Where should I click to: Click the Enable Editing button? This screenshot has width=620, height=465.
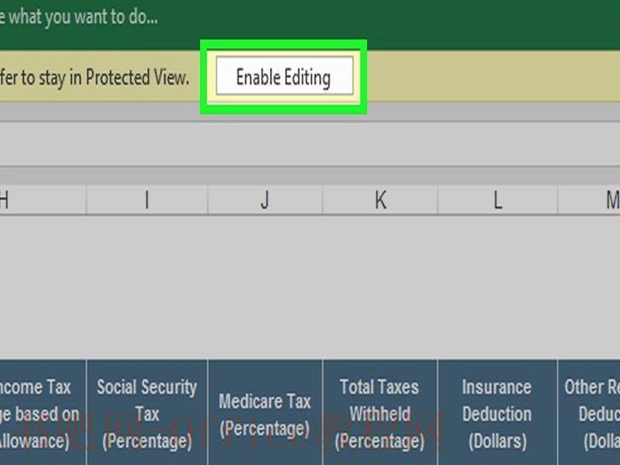click(284, 76)
